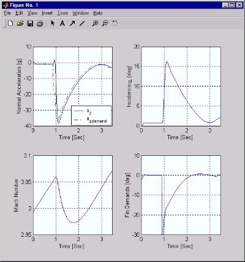
Task: Click the MATLAB logo in title bar
Action: pyautogui.click(x=6, y=5)
